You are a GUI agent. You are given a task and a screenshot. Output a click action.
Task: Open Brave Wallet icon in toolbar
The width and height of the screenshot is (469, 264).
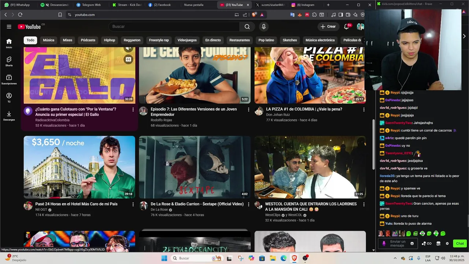coord(348,15)
